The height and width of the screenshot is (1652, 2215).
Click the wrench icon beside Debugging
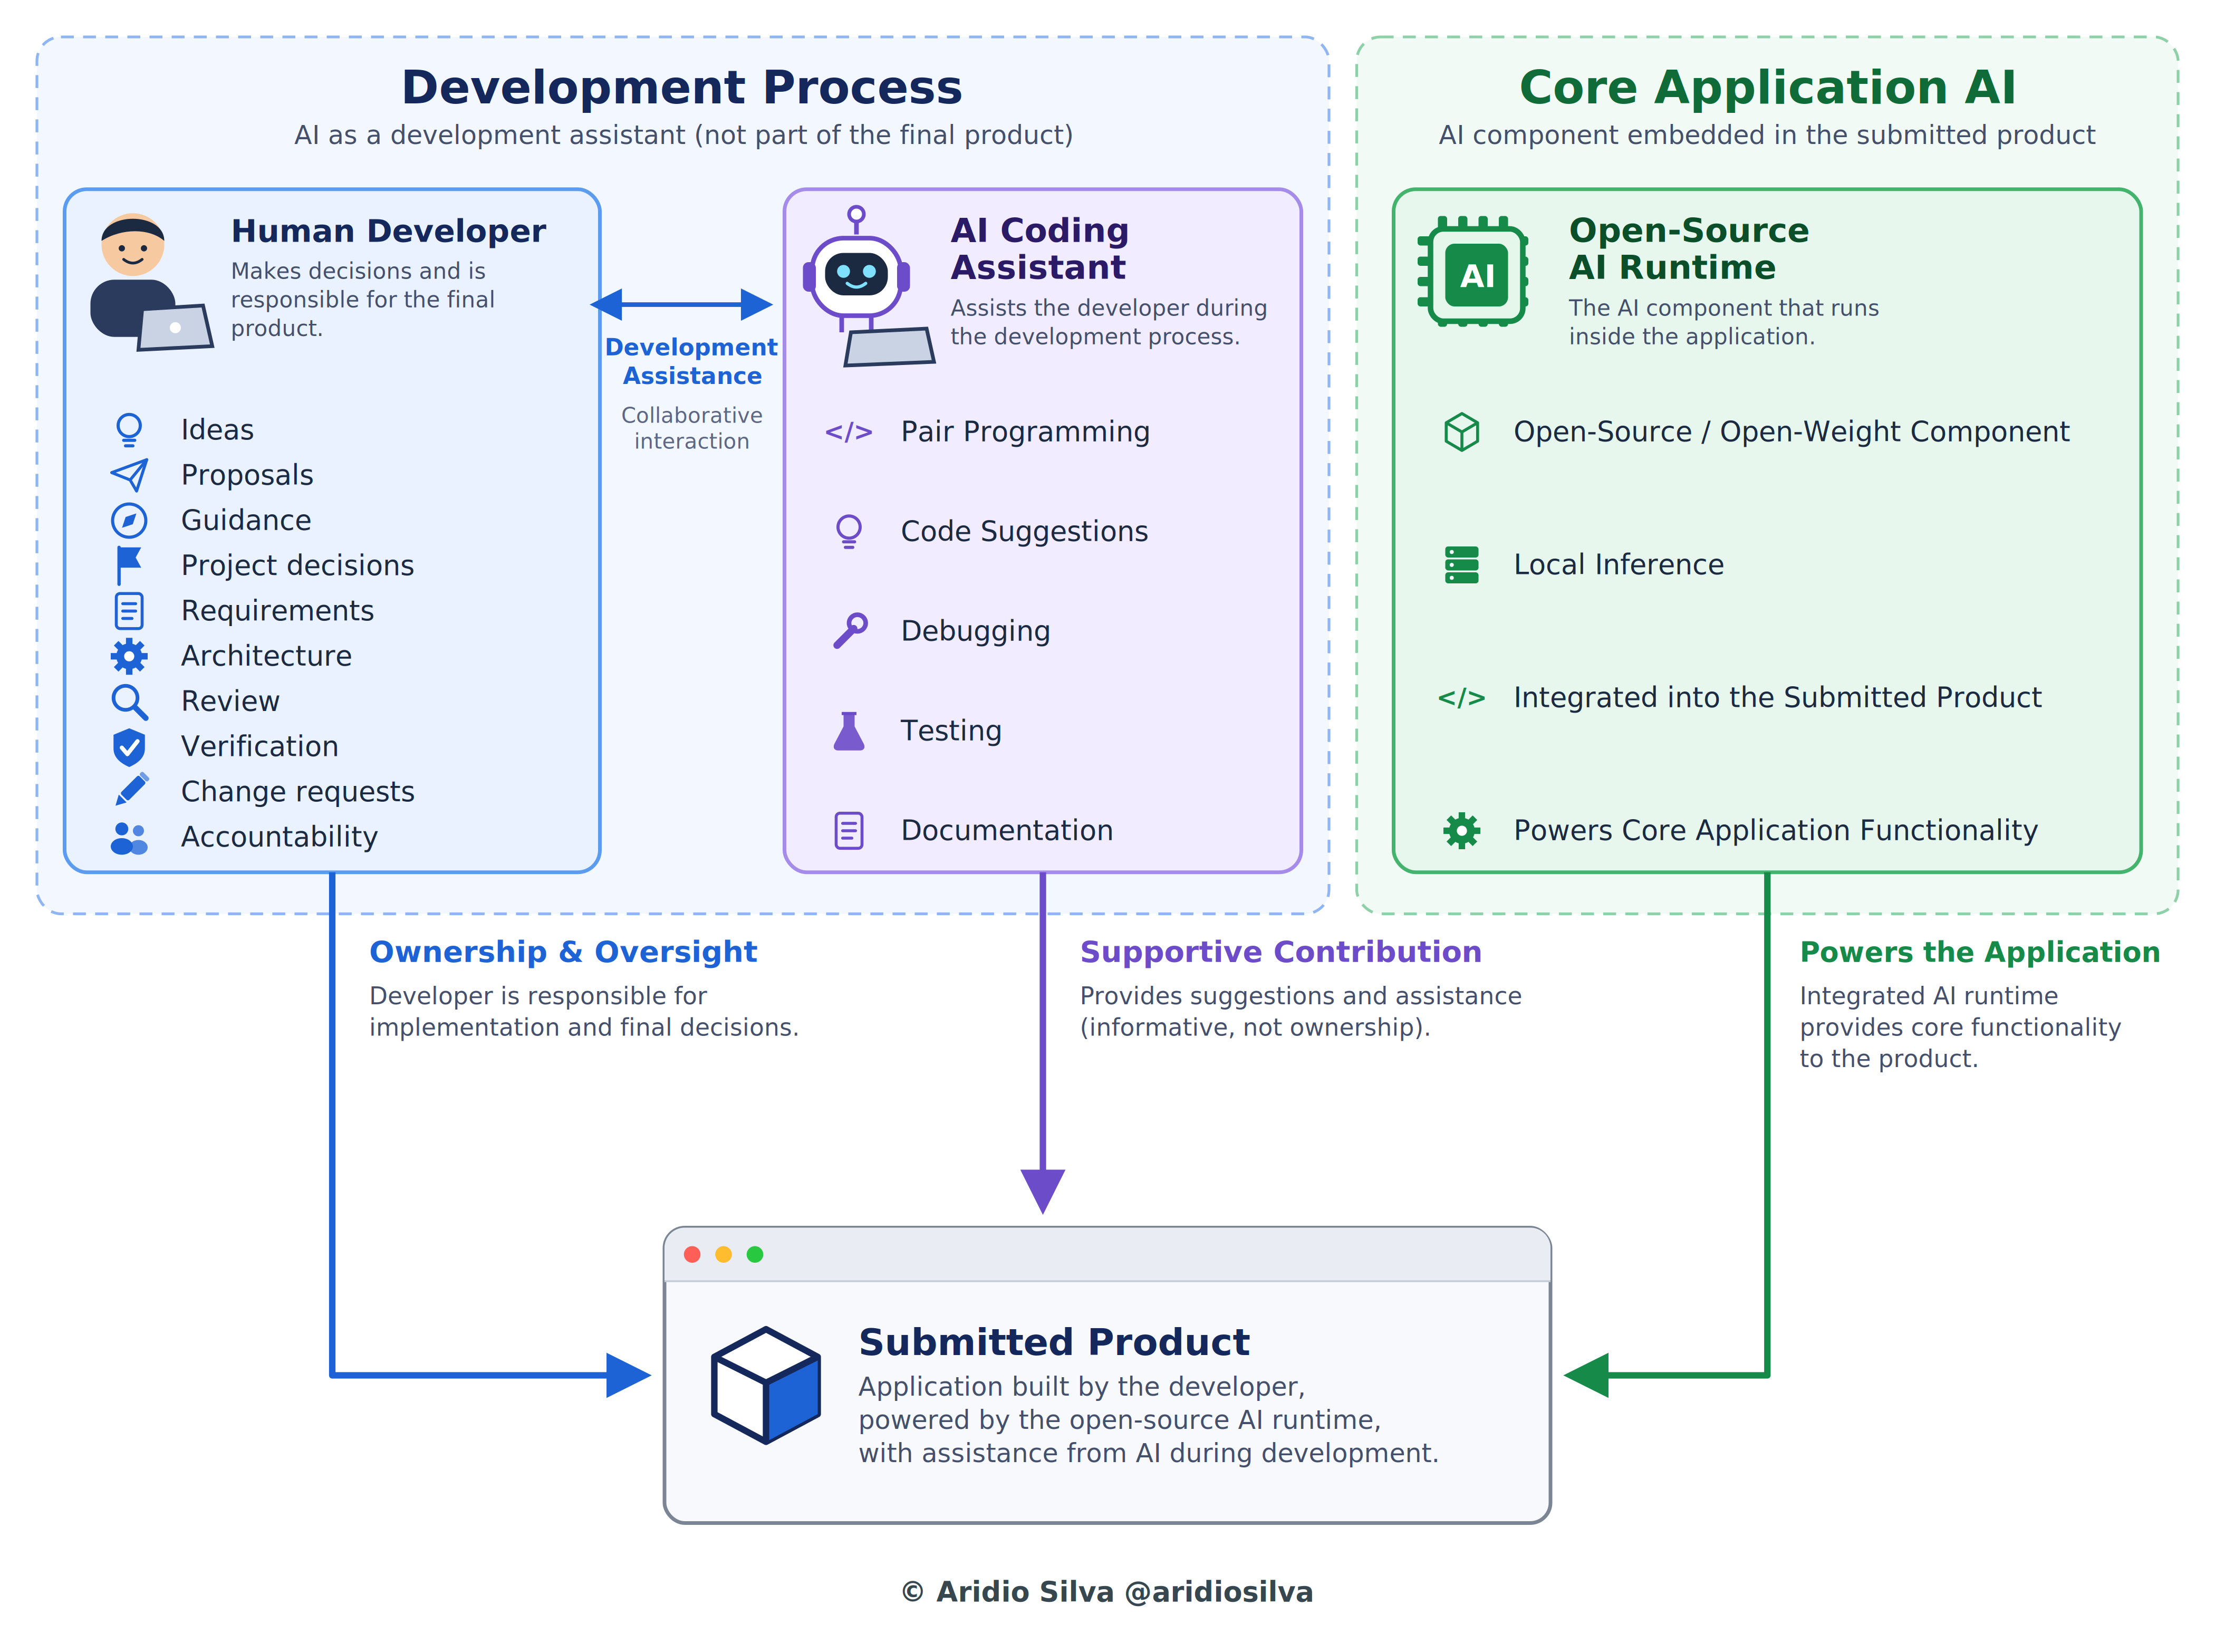pyautogui.click(x=850, y=631)
